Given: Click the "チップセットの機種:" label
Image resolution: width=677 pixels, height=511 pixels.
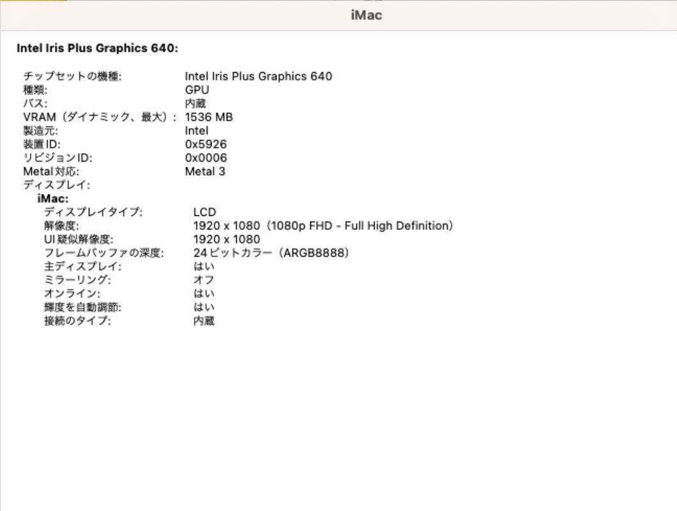Looking at the screenshot, I should (73, 77).
